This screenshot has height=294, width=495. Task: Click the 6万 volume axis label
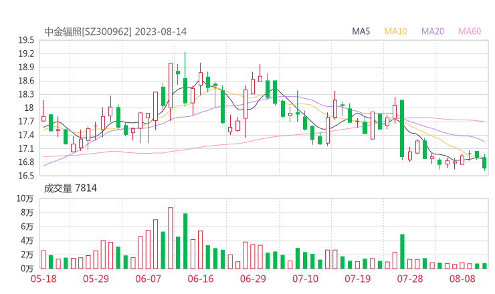[27, 227]
